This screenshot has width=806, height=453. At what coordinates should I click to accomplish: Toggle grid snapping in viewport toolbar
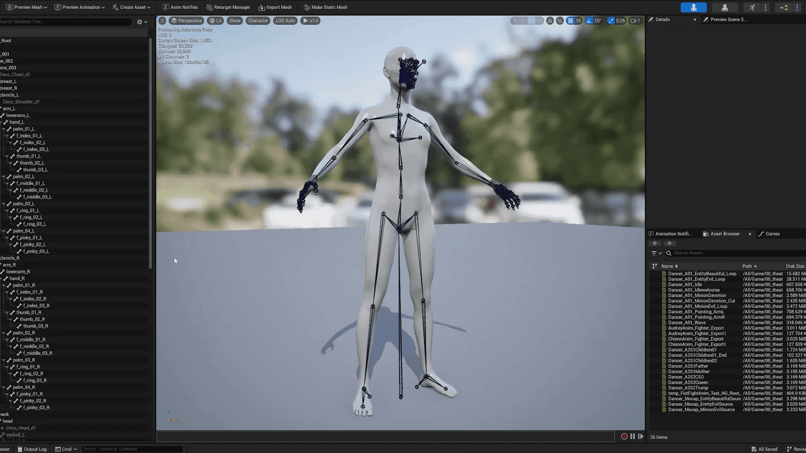tap(570, 21)
